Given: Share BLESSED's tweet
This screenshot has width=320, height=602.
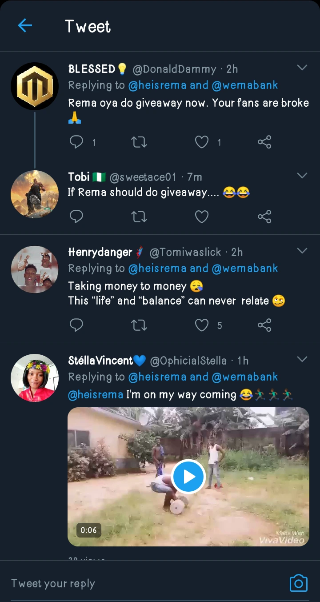Looking at the screenshot, I should pos(264,142).
